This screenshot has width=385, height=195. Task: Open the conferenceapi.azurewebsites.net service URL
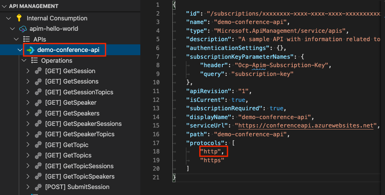307,126
